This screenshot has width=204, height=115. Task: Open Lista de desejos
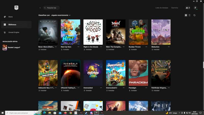(x=162, y=8)
